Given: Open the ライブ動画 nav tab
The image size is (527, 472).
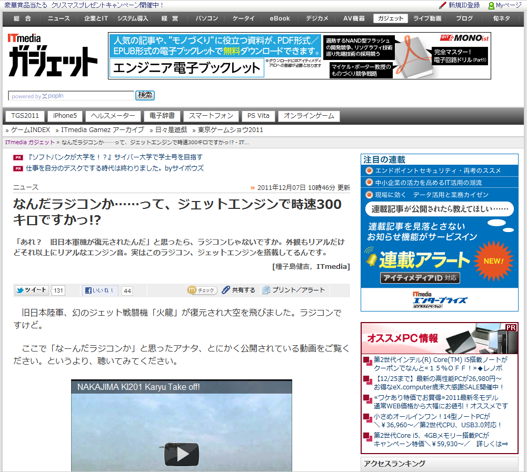Looking at the screenshot, I should (427, 18).
